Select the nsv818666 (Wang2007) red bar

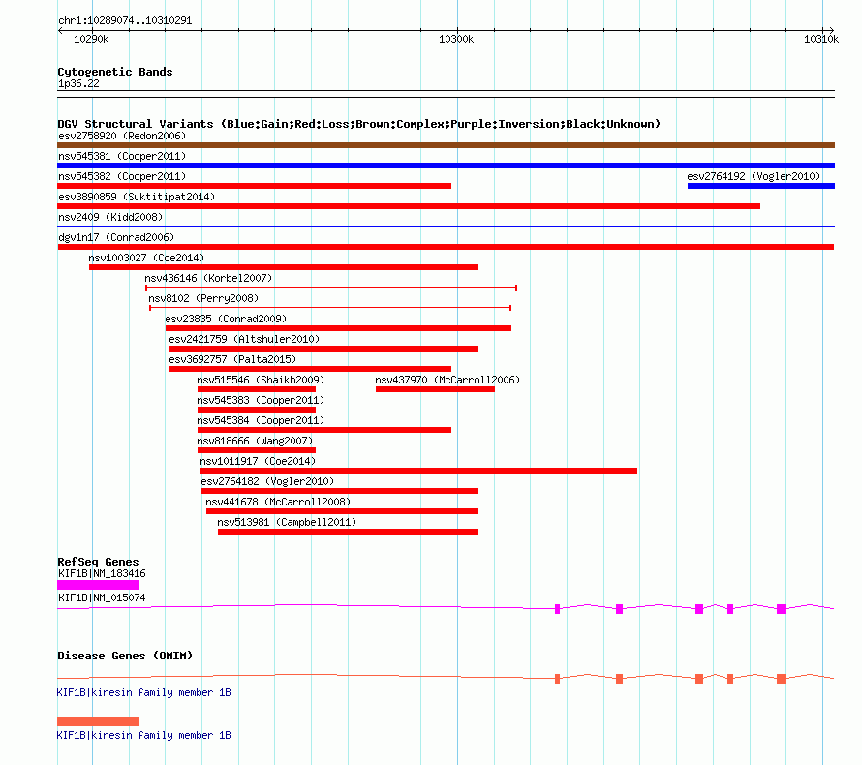tap(257, 450)
